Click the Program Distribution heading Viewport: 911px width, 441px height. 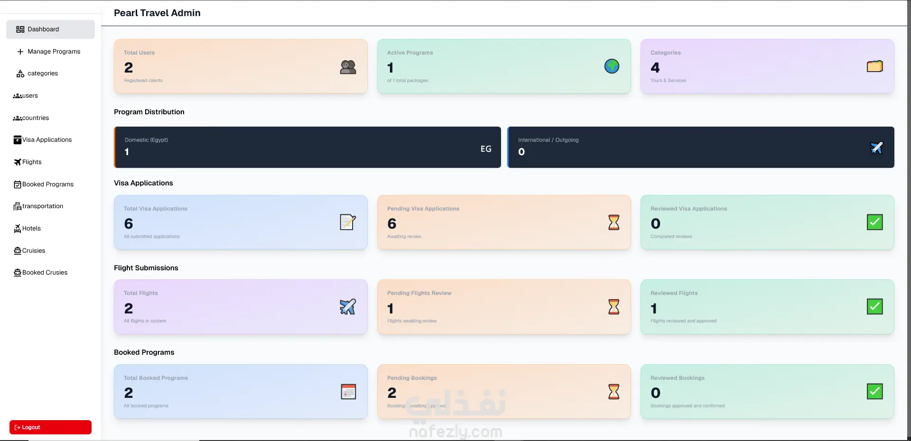(149, 112)
